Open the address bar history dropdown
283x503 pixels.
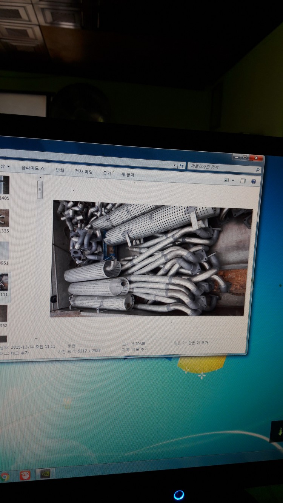174,165
